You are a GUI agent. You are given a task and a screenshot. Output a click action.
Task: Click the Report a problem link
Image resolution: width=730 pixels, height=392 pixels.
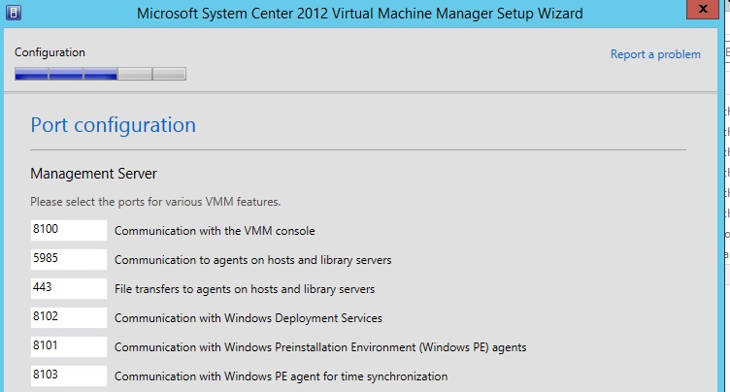(655, 54)
